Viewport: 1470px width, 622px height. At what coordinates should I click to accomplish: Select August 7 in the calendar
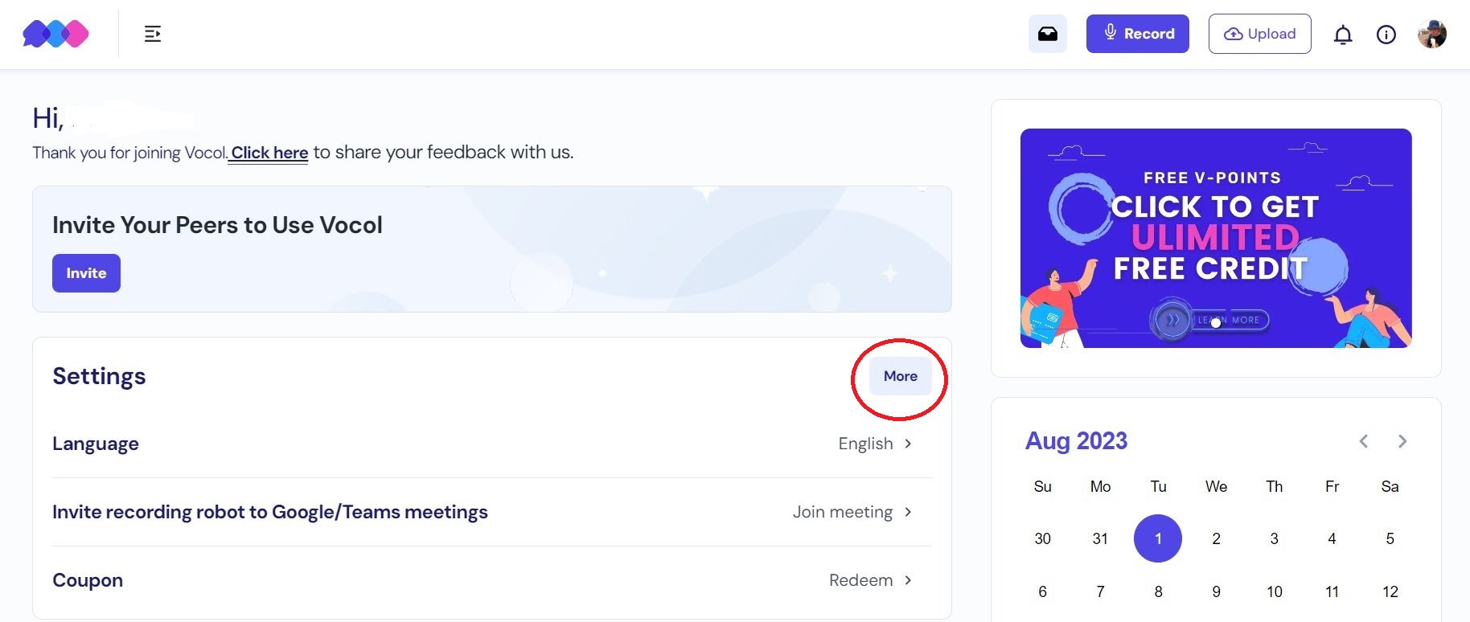coord(1100,591)
